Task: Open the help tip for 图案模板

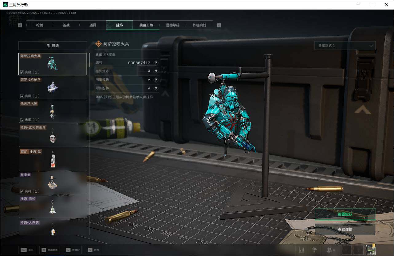Action: [156, 80]
